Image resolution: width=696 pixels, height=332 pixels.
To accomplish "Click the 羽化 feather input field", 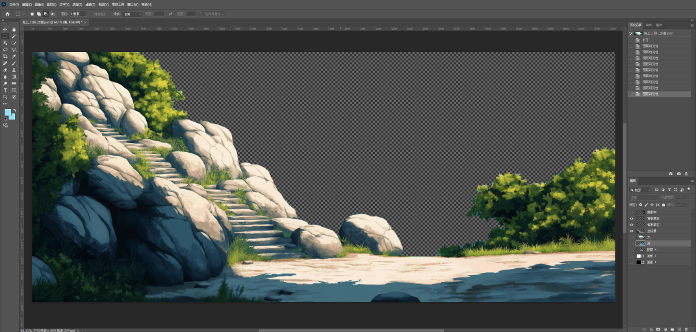I will tap(77, 14).
